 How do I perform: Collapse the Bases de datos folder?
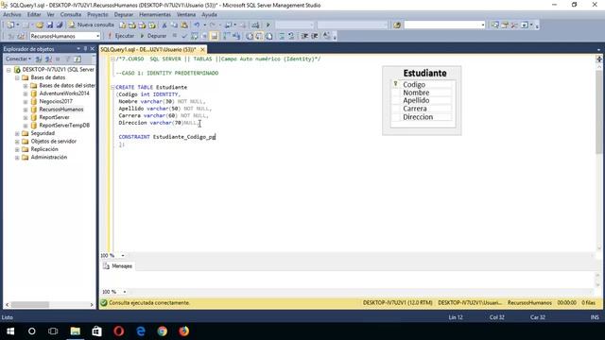point(17,77)
